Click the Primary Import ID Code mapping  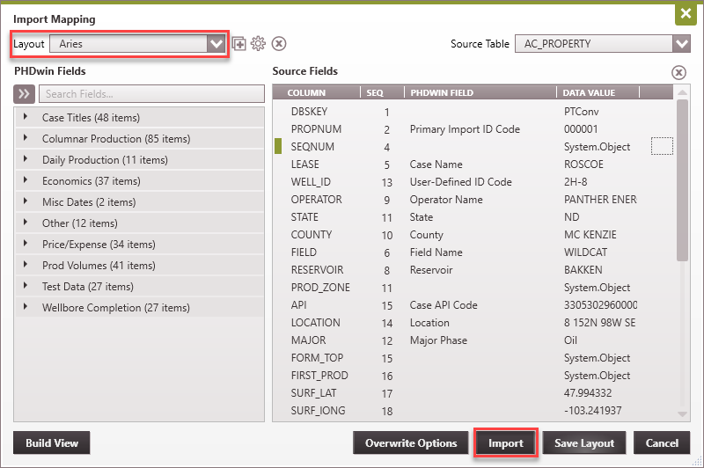point(465,129)
